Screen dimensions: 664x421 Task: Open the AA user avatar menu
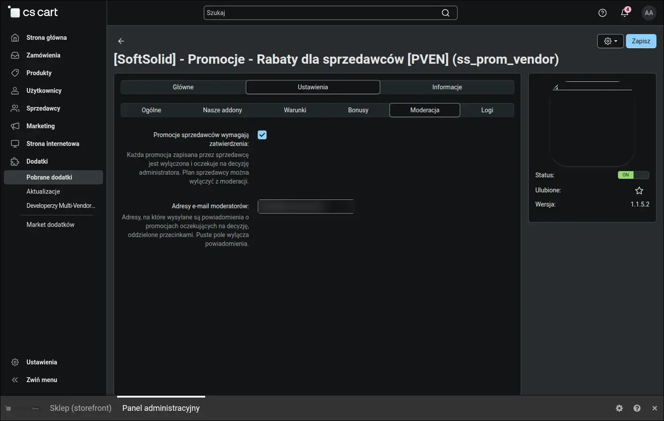(x=649, y=13)
